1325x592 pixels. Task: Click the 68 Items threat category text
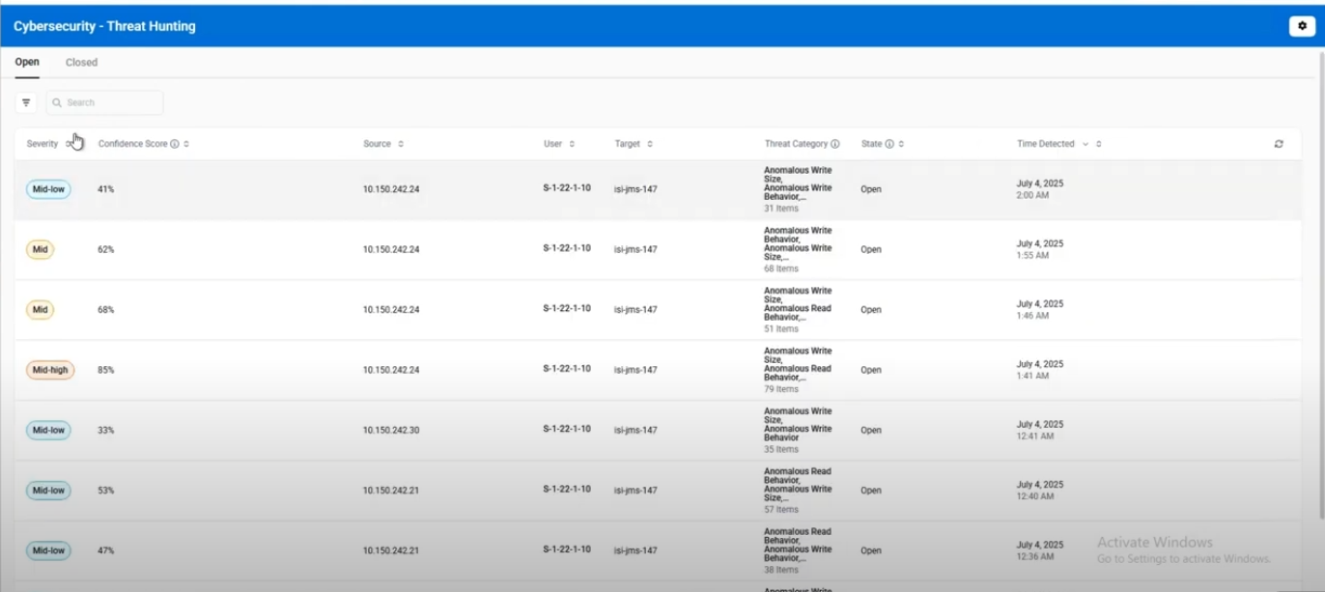click(x=781, y=268)
